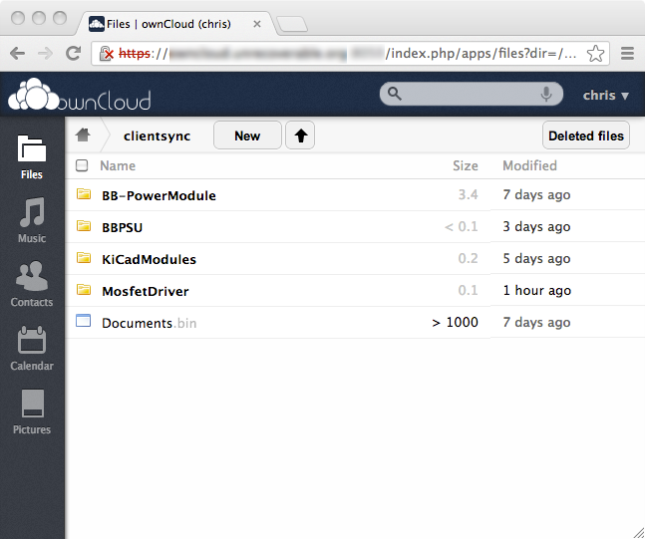645x539 pixels.
Task: Open the Documents.bin file
Action: [149, 323]
